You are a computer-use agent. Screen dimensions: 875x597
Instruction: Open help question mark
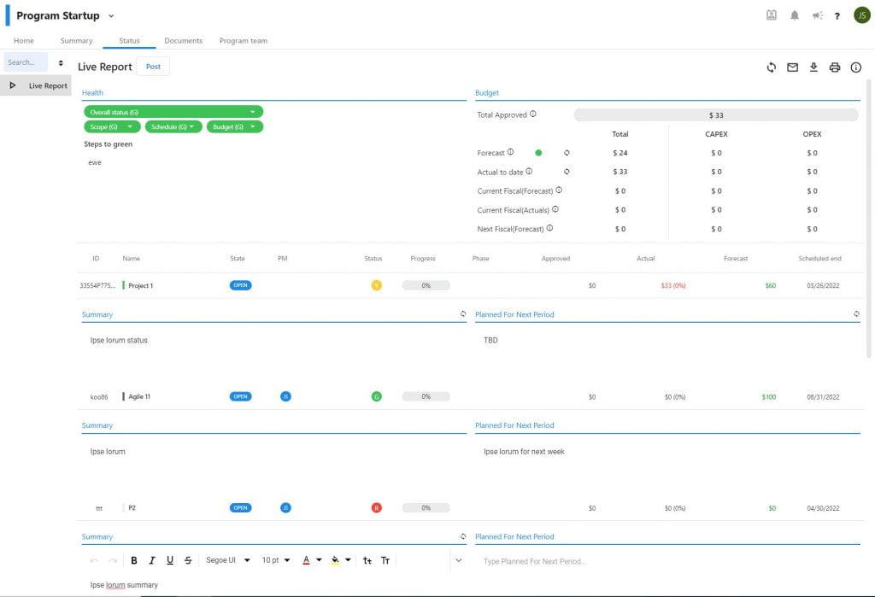[837, 16]
